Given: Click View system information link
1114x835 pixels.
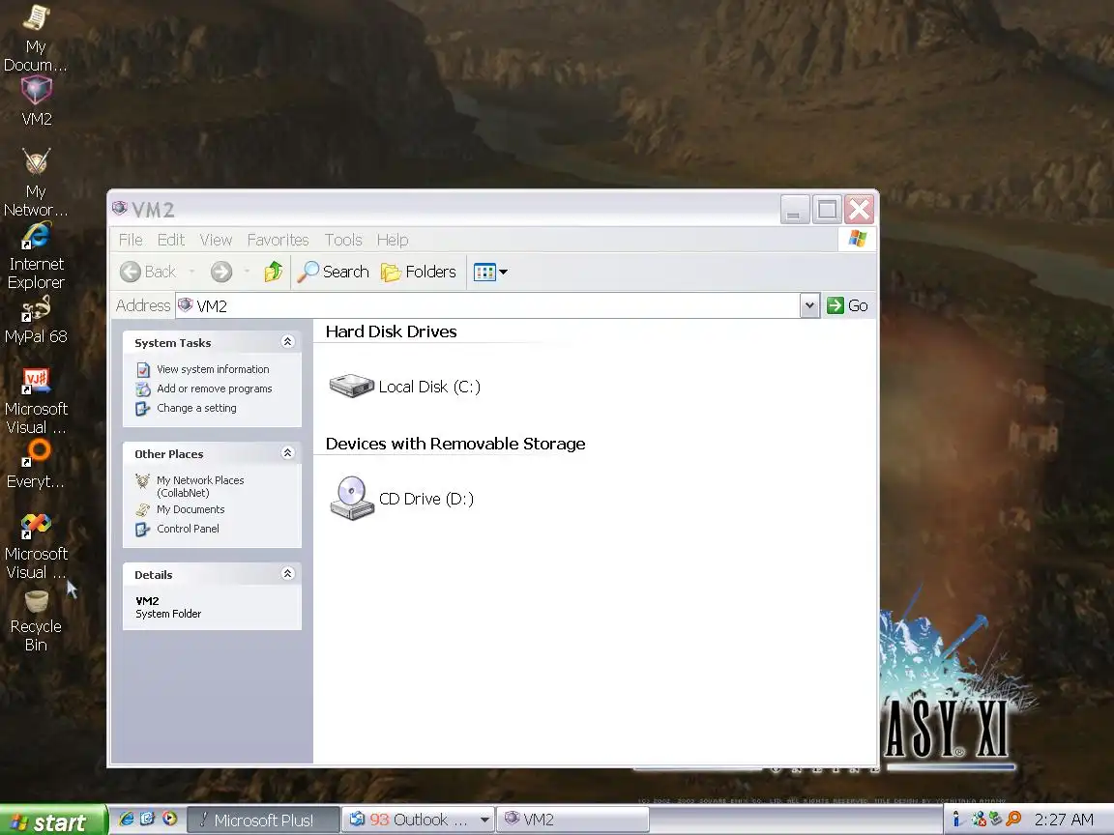Looking at the screenshot, I should [213, 369].
